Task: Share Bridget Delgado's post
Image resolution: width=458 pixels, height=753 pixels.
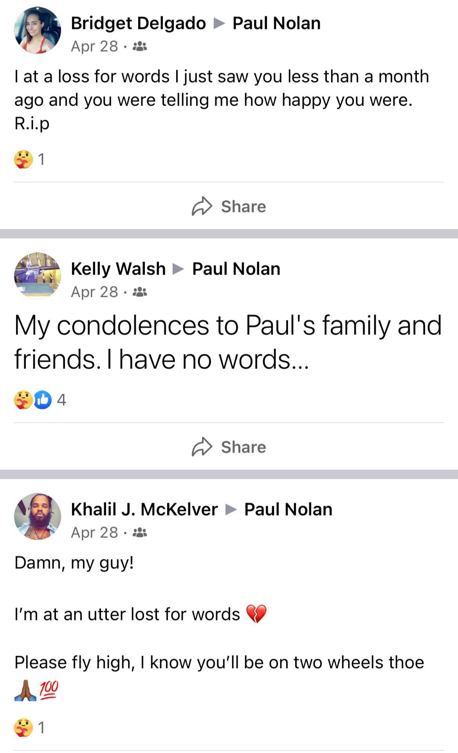Action: click(x=229, y=206)
